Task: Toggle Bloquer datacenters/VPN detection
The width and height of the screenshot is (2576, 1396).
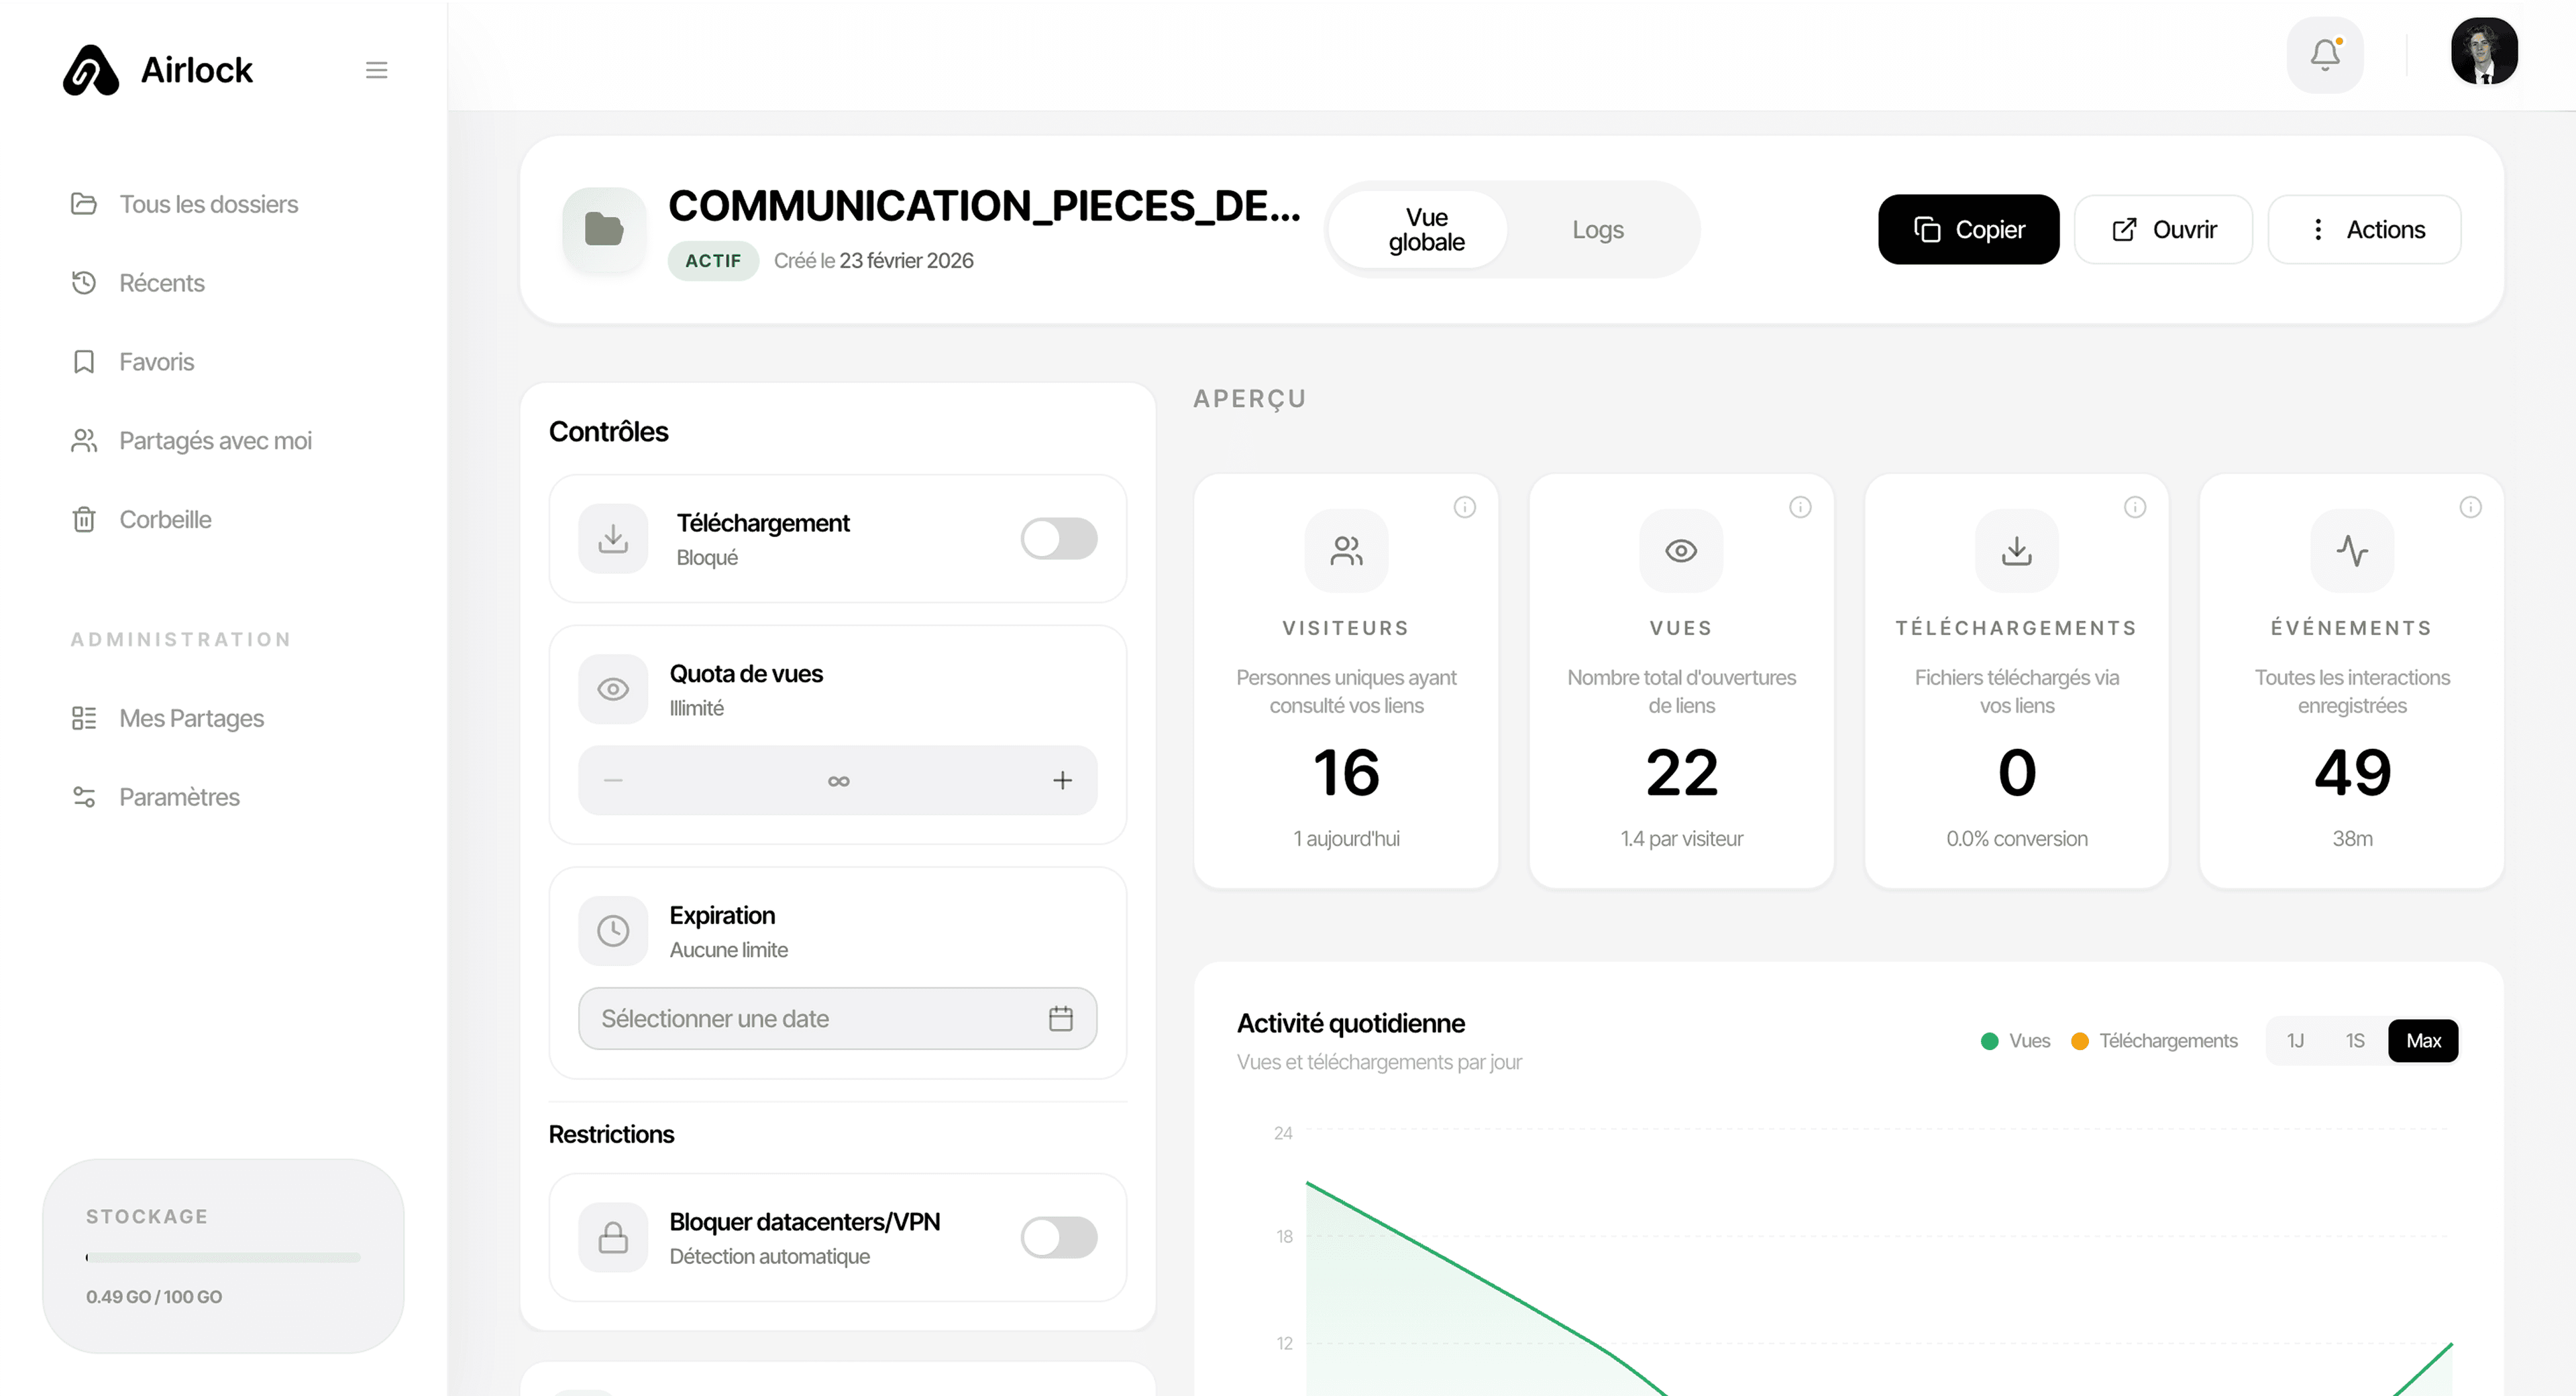Action: 1058,1238
